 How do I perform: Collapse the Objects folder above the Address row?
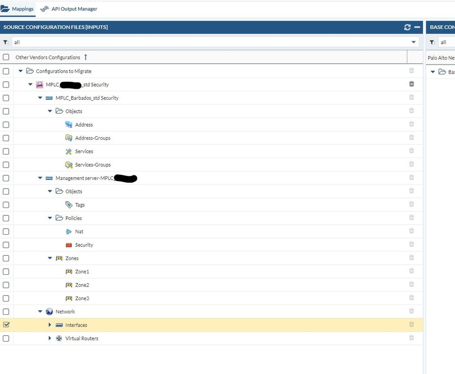[x=50, y=111]
